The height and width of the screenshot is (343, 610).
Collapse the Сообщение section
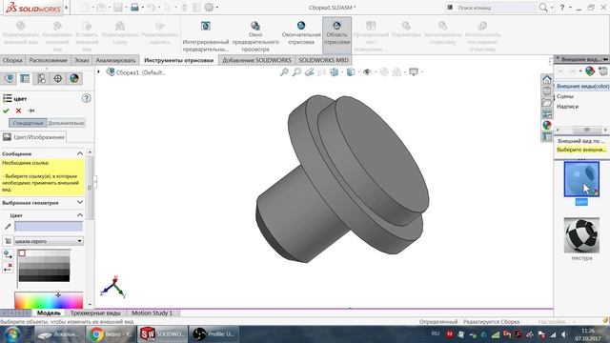tap(80, 153)
